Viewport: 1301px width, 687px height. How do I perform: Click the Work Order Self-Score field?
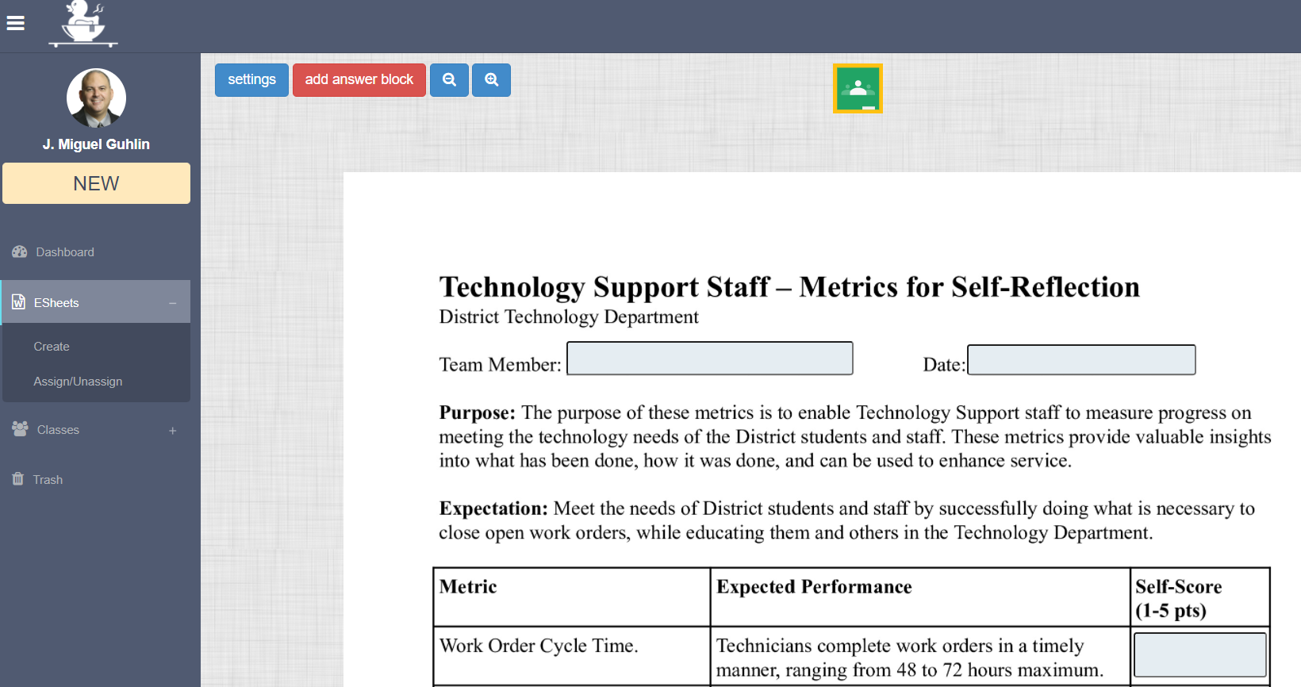coord(1199,654)
